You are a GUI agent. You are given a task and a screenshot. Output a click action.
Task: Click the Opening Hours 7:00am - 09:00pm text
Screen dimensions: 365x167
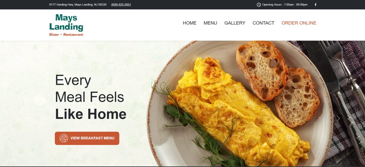[x=285, y=5]
